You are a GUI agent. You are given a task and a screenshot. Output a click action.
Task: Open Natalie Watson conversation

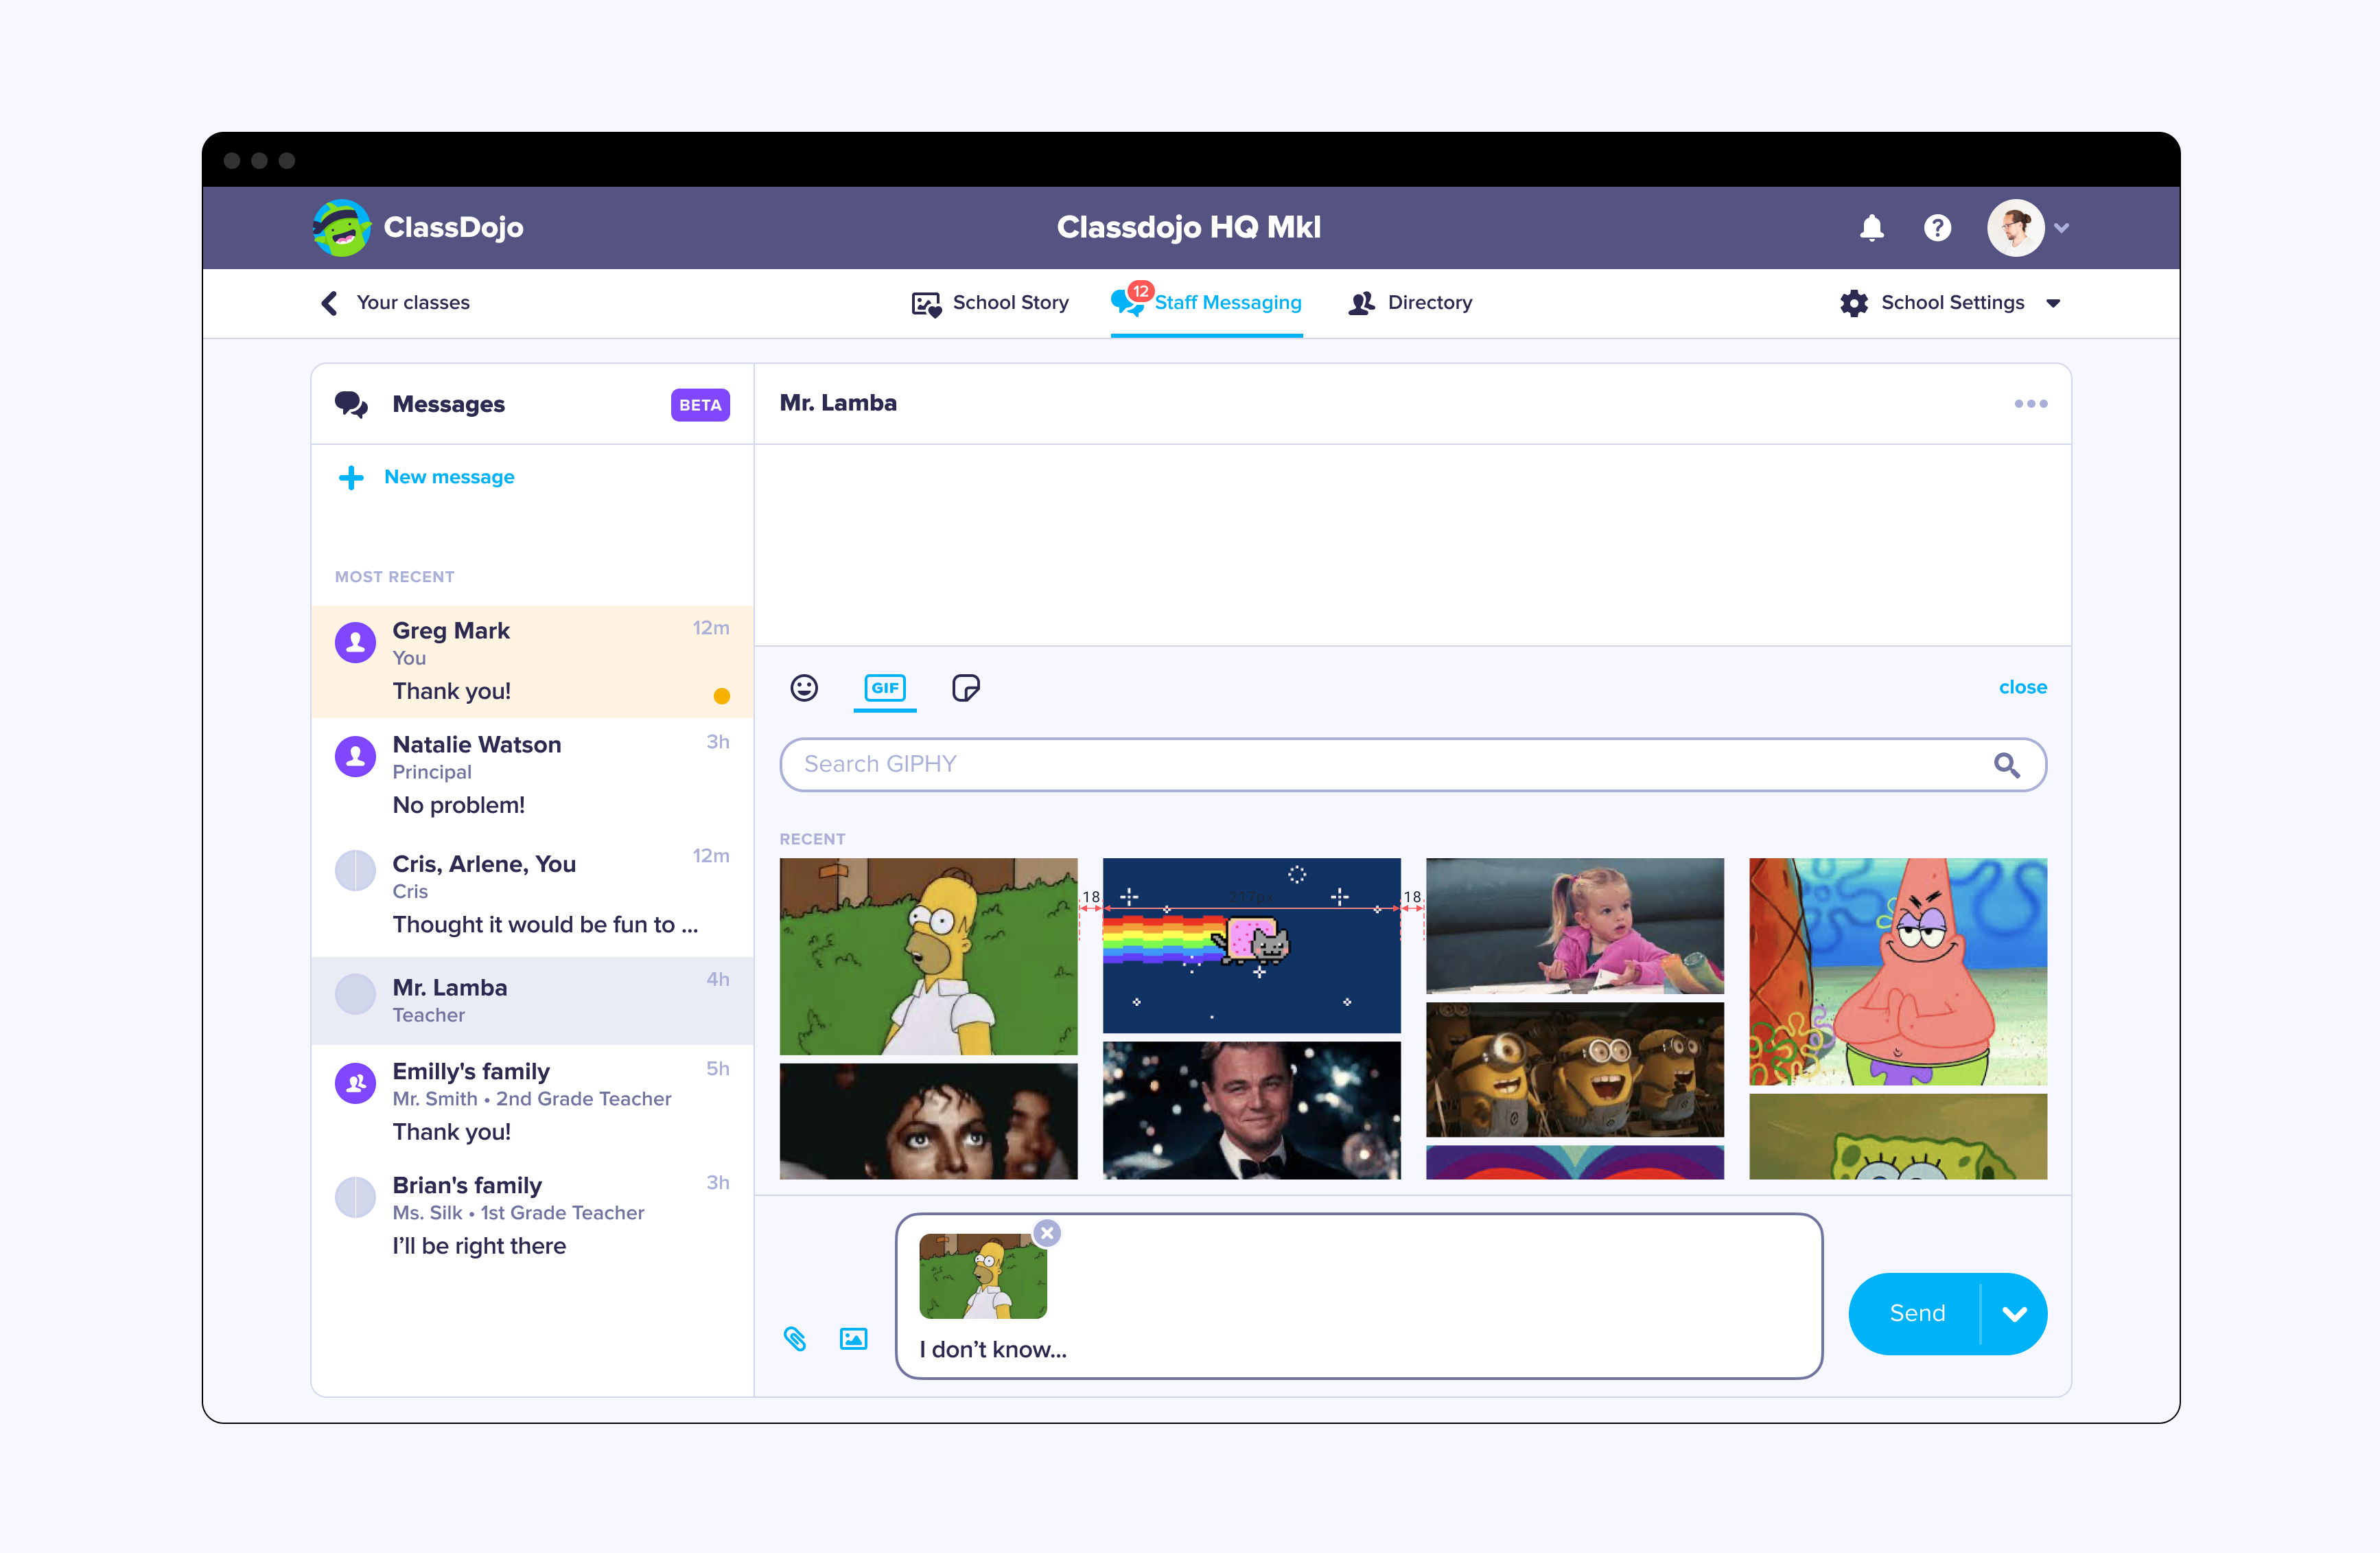[x=532, y=774]
